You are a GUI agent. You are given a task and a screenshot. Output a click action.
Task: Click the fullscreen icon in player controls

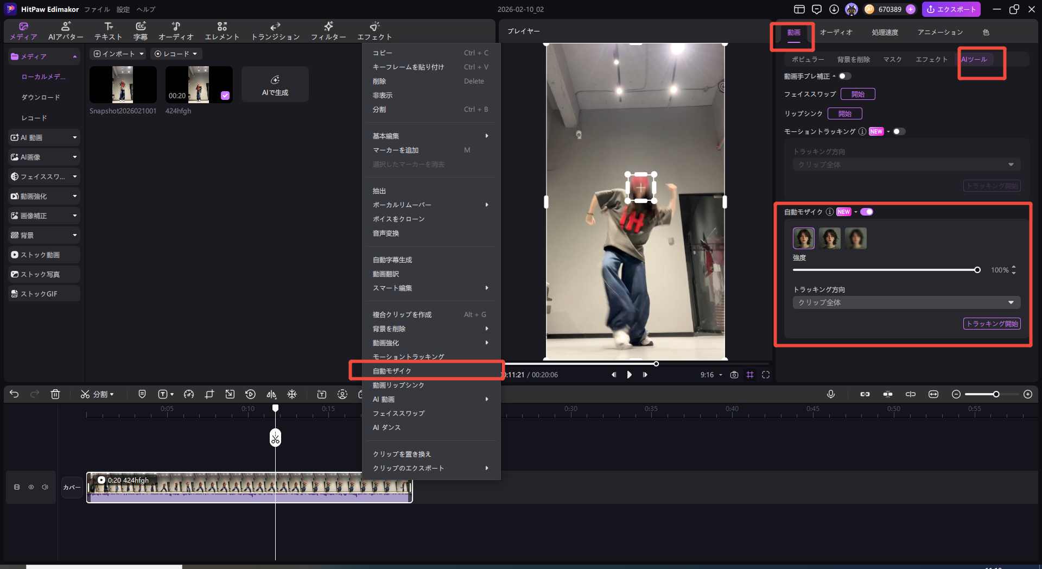(766, 375)
